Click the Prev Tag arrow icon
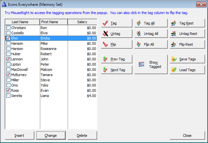The image size is (208, 143). 105,59
